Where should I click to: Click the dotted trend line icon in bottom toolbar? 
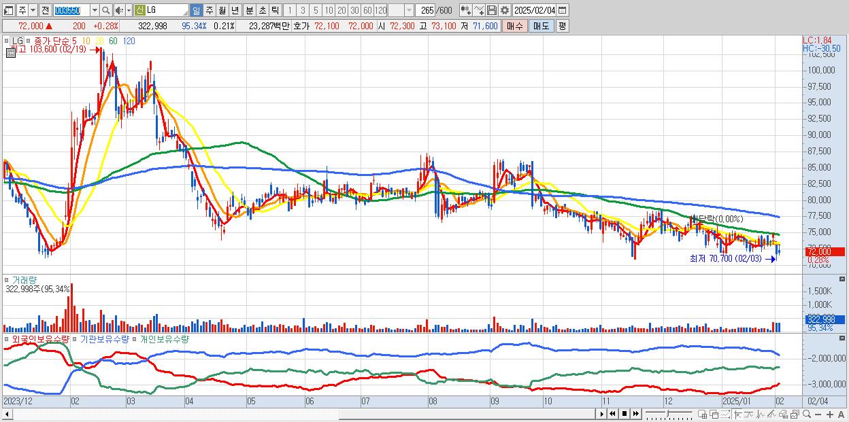point(725,414)
